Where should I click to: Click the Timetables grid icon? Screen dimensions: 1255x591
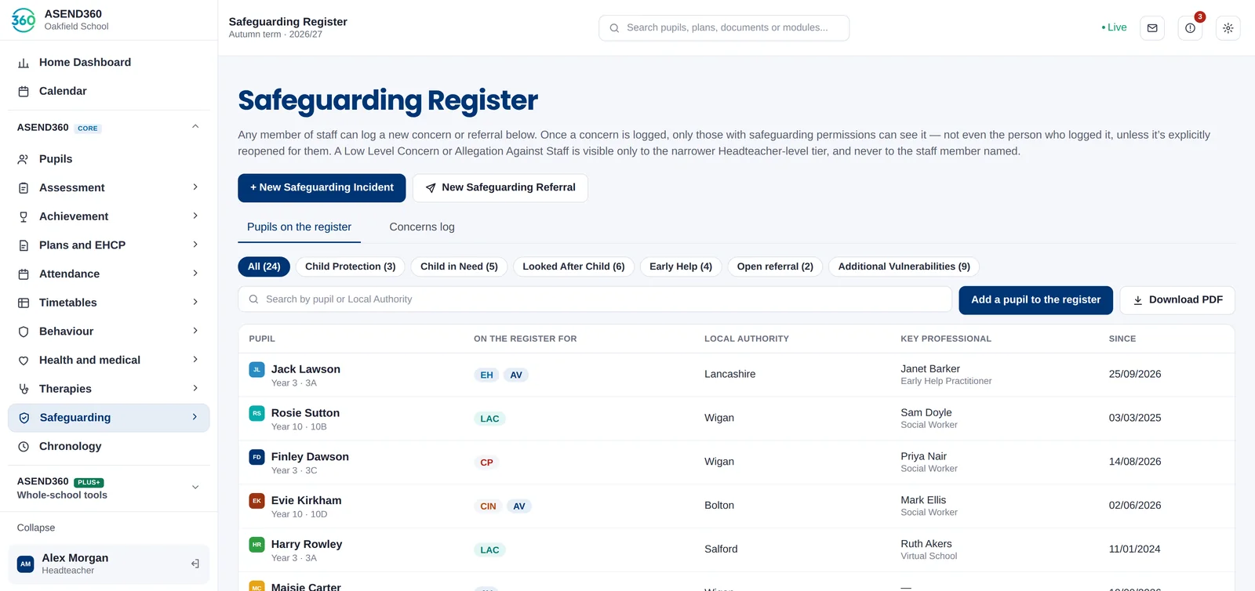24,303
